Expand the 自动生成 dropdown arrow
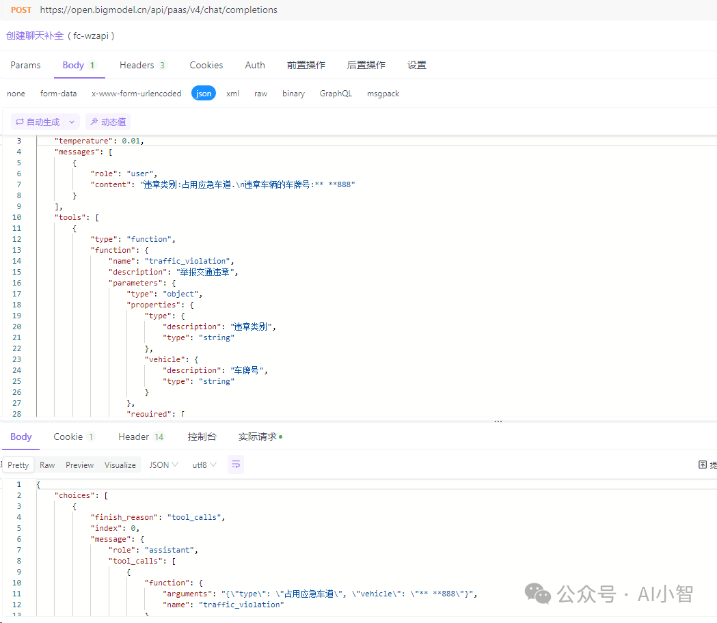Image resolution: width=717 pixels, height=623 pixels. click(72, 122)
